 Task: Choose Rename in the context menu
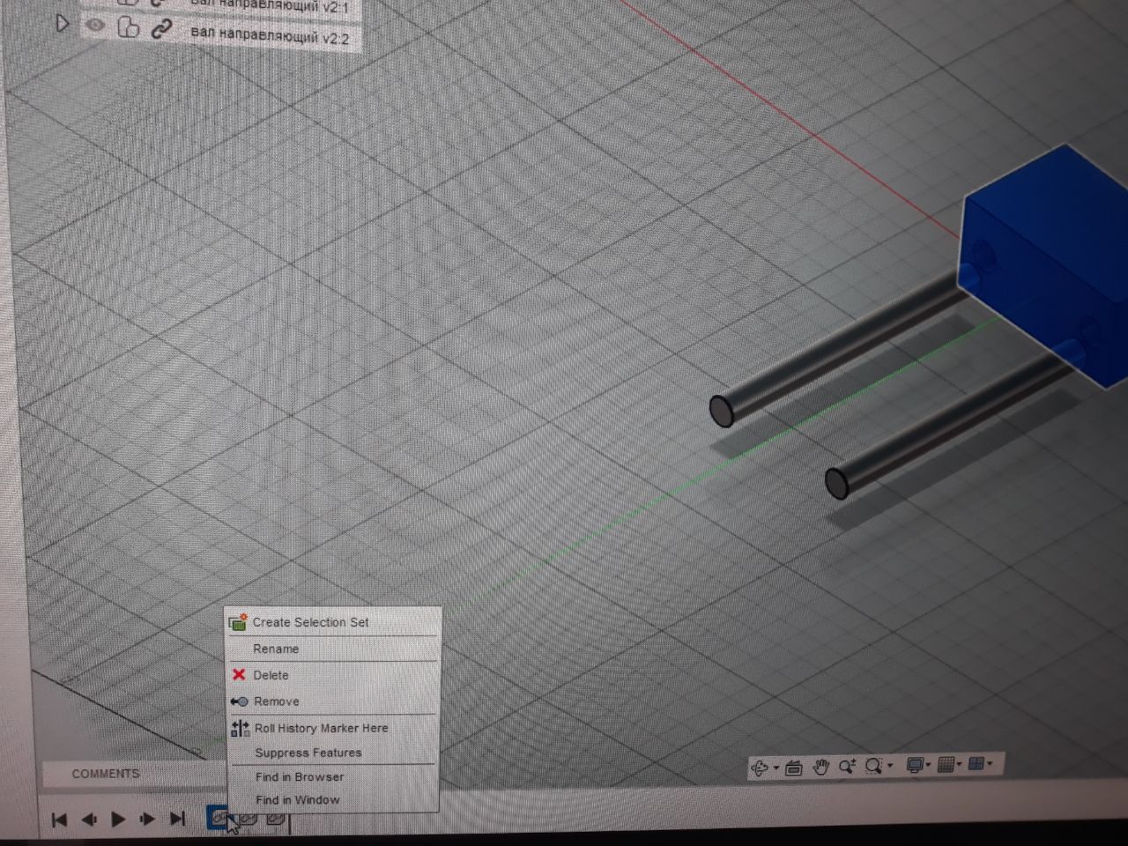click(333, 649)
